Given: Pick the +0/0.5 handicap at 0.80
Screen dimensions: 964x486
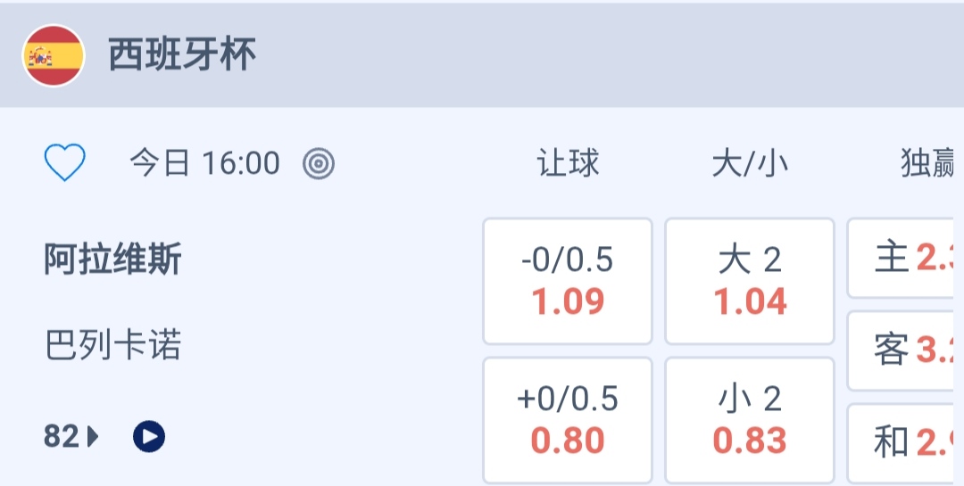Looking at the screenshot, I should 568,420.
